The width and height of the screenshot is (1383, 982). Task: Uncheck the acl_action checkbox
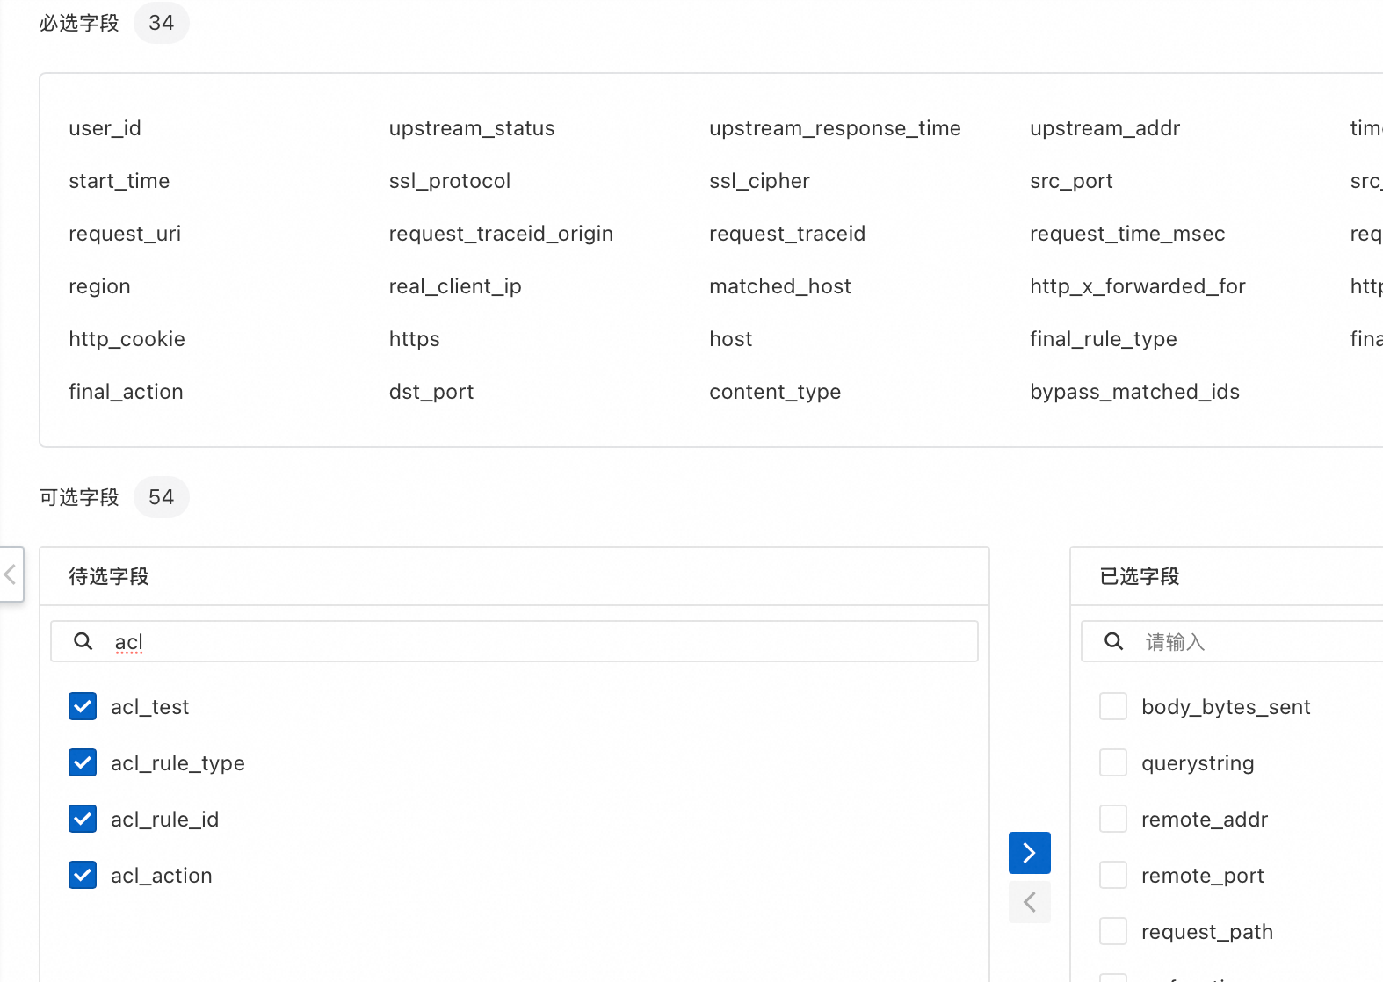pyautogui.click(x=83, y=875)
